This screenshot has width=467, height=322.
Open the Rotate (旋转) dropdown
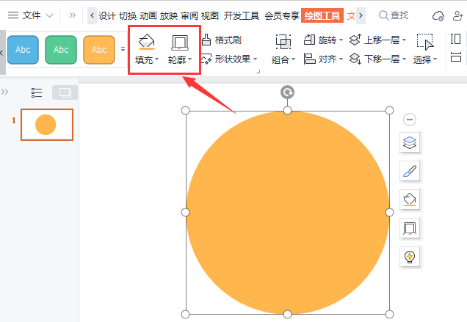click(x=324, y=40)
